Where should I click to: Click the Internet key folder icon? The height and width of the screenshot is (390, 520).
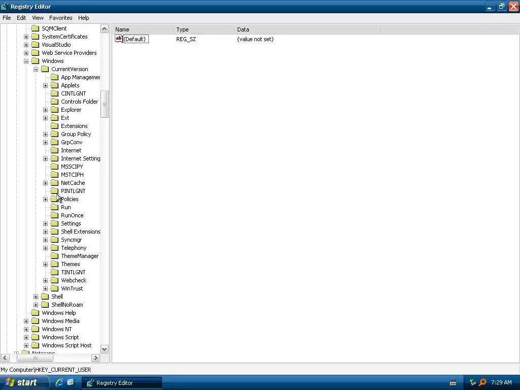pos(55,150)
